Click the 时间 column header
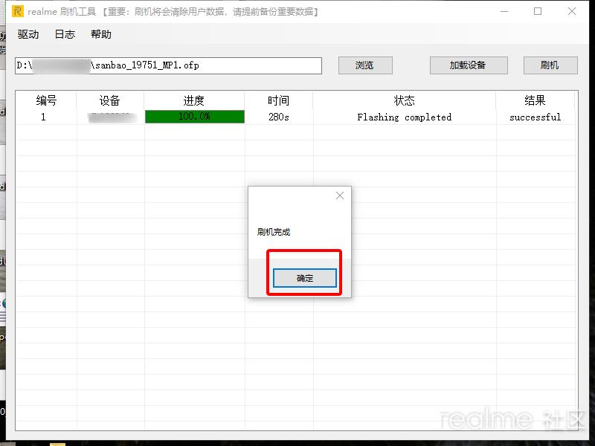Screen dimensions: 595x446 [x=279, y=100]
